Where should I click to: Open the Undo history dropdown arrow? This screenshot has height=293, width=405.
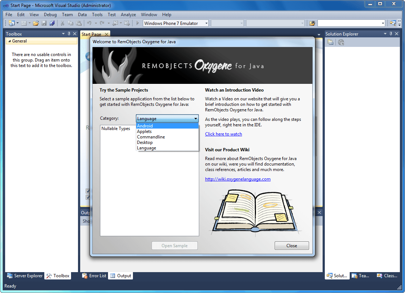pos(96,23)
